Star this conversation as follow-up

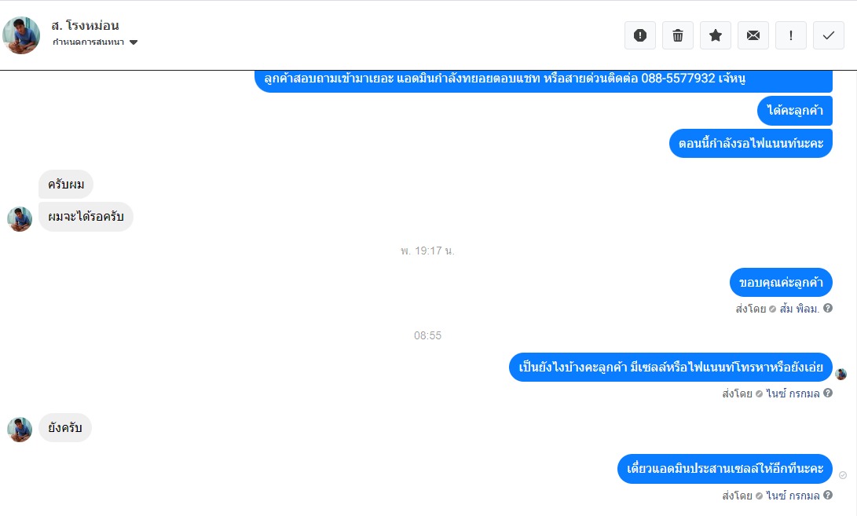click(716, 35)
